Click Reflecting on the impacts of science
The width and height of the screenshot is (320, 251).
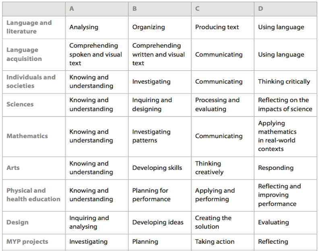coord(285,104)
